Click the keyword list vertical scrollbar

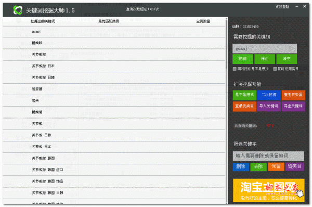pyautogui.click(x=226, y=110)
